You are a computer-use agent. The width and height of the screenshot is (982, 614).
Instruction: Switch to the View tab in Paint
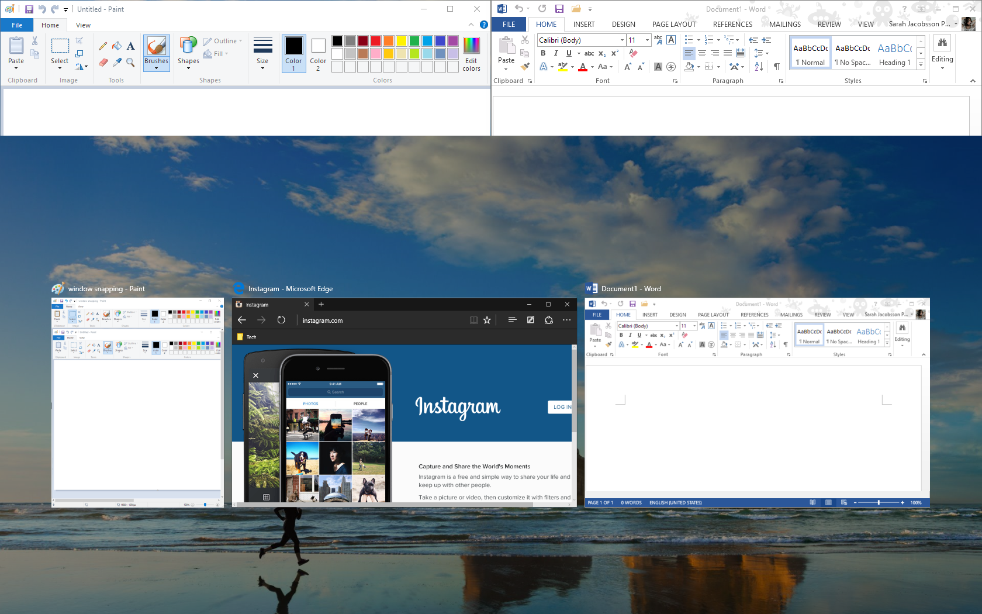(83, 25)
